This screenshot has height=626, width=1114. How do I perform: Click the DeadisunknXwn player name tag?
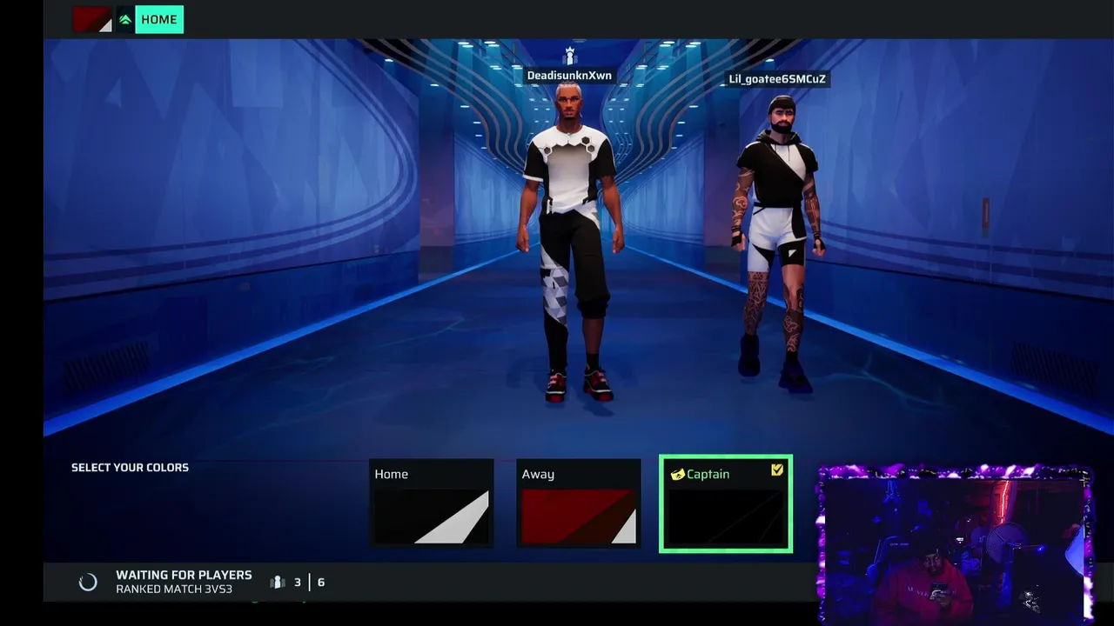pyautogui.click(x=569, y=76)
